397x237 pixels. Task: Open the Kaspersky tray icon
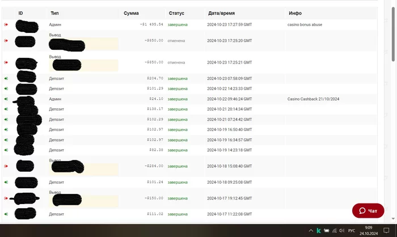pos(319,230)
